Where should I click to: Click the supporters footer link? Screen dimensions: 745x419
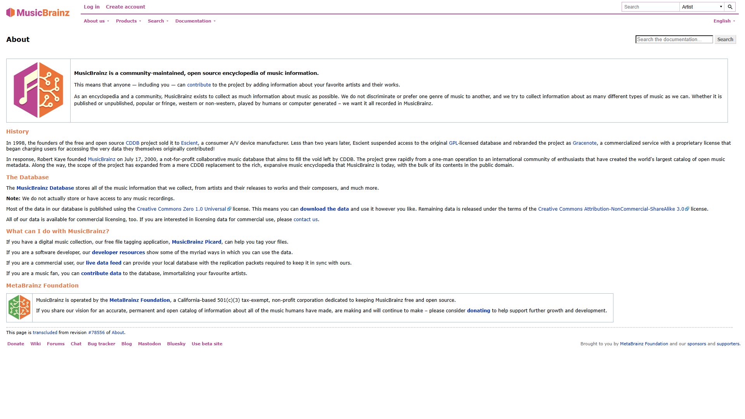pos(728,344)
